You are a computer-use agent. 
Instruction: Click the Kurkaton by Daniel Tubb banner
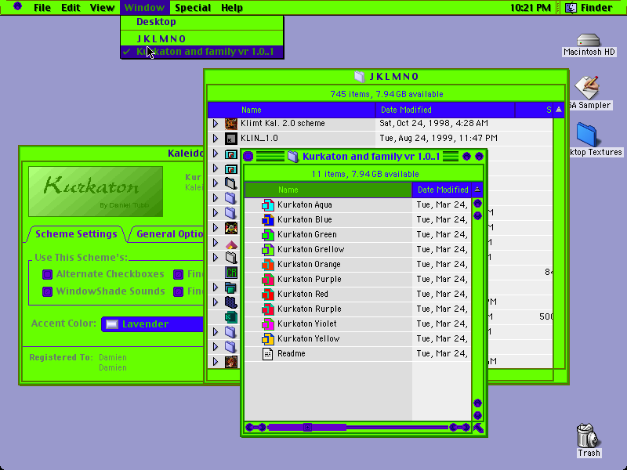click(96, 191)
